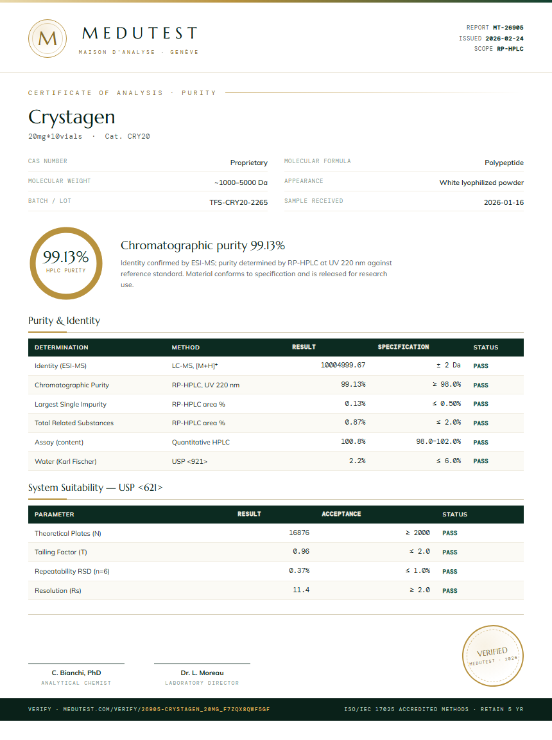Select Theoretical Plates result 16876

point(299,533)
